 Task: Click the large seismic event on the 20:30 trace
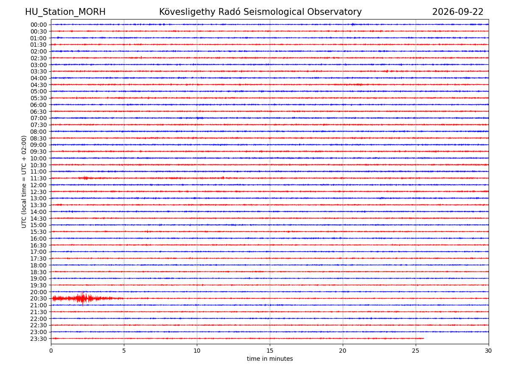83,298
